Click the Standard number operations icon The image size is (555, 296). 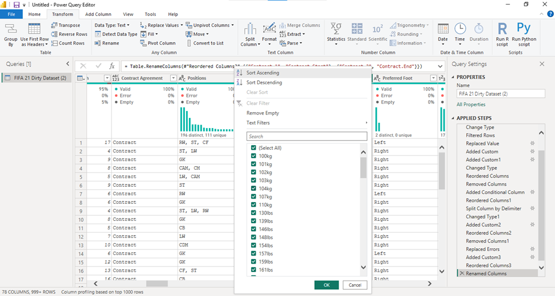click(x=357, y=29)
